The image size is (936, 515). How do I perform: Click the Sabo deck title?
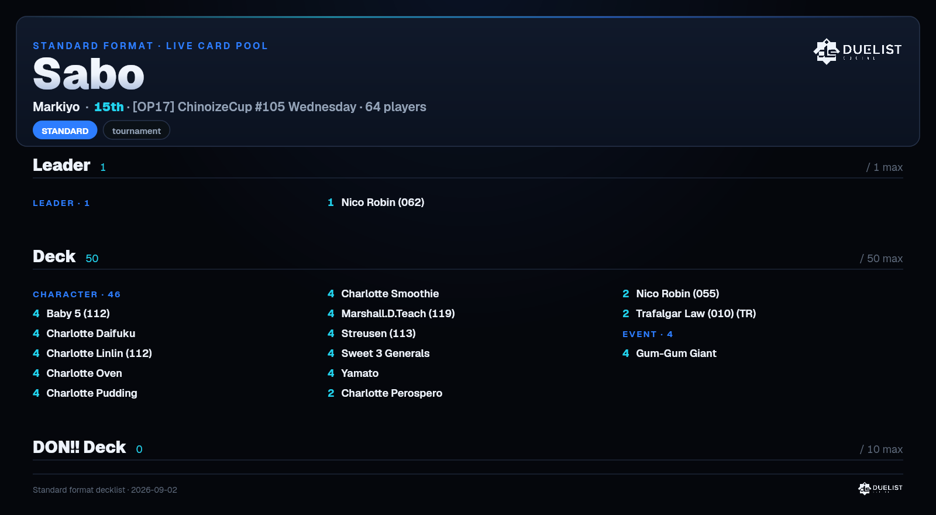click(x=88, y=74)
